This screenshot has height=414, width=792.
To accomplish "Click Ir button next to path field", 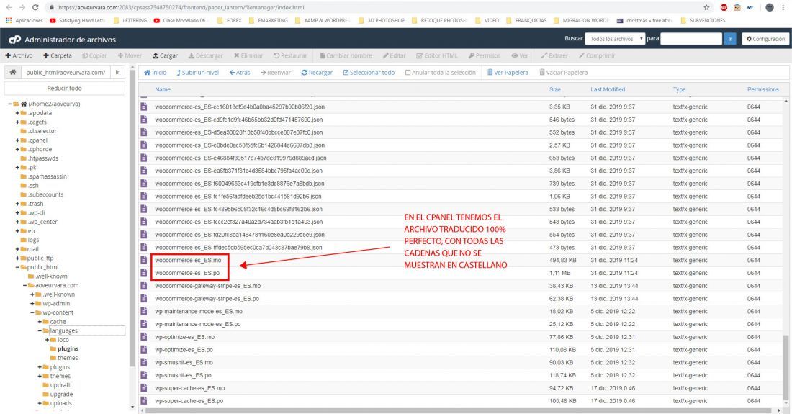I will point(117,72).
